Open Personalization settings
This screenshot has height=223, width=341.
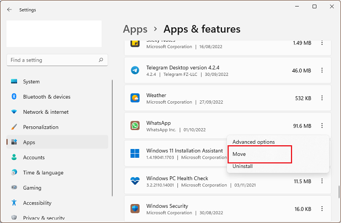coord(57,127)
